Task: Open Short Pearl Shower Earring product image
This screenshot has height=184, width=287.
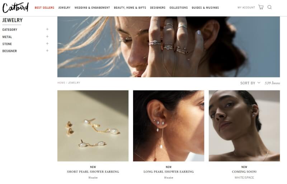Action: (93, 126)
